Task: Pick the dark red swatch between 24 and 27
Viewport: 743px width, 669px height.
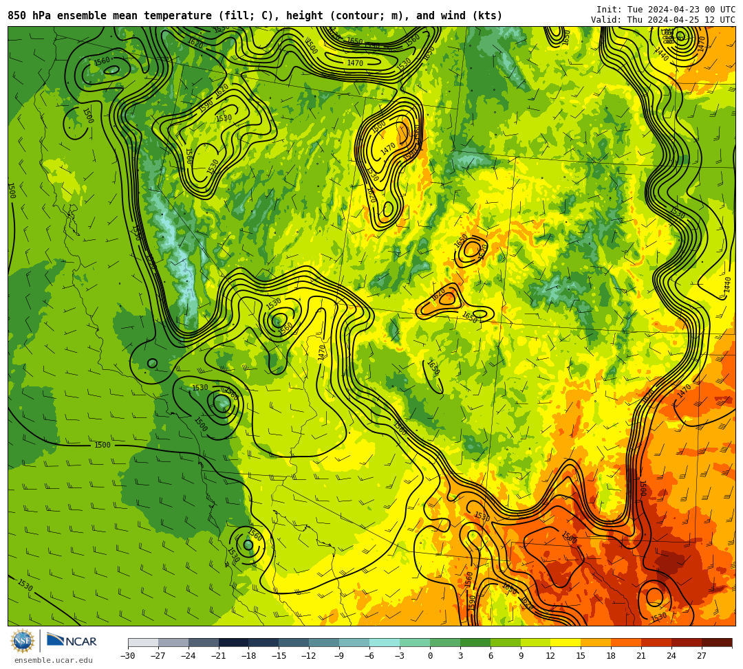Action: (687, 642)
